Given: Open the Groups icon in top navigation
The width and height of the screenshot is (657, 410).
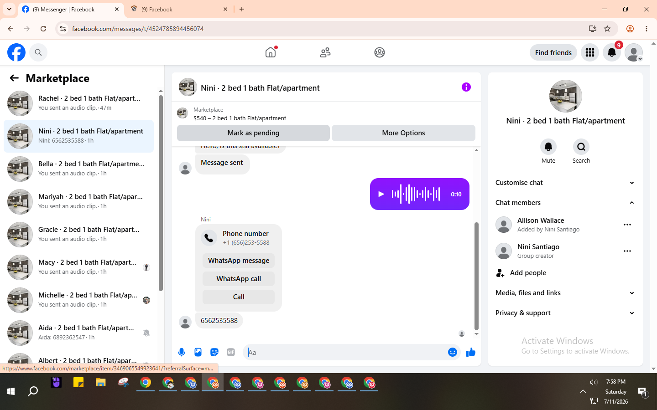Looking at the screenshot, I should point(380,52).
